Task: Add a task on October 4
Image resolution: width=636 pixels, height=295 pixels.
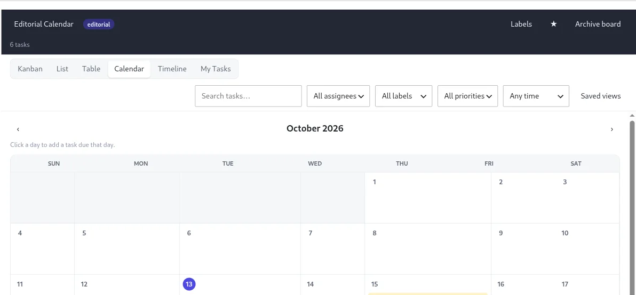Action: 43,249
